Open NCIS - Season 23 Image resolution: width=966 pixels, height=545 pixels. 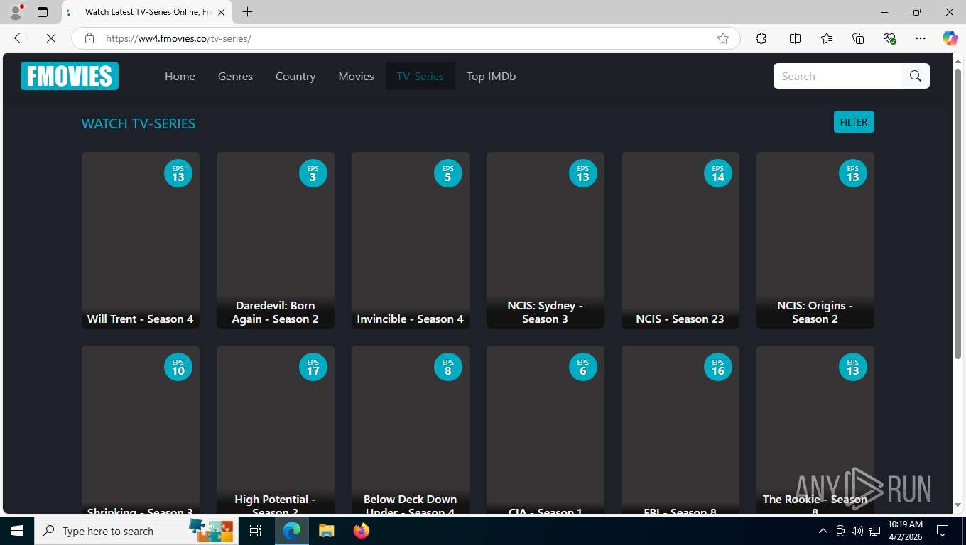tap(680, 240)
